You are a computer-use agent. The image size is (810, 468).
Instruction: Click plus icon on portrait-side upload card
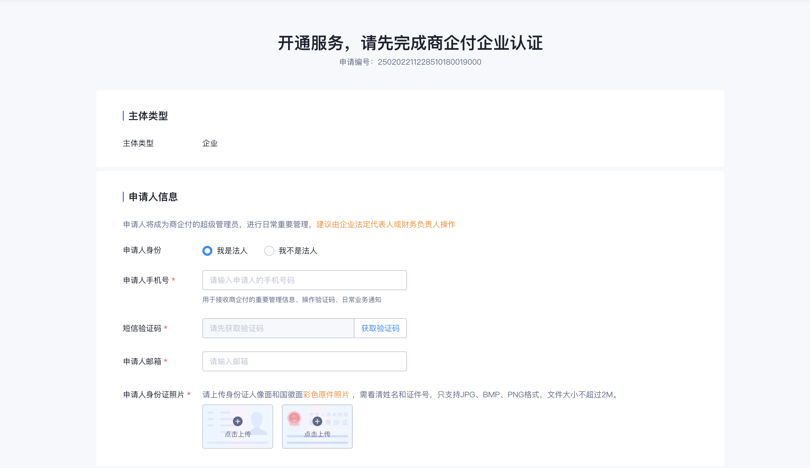(238, 422)
